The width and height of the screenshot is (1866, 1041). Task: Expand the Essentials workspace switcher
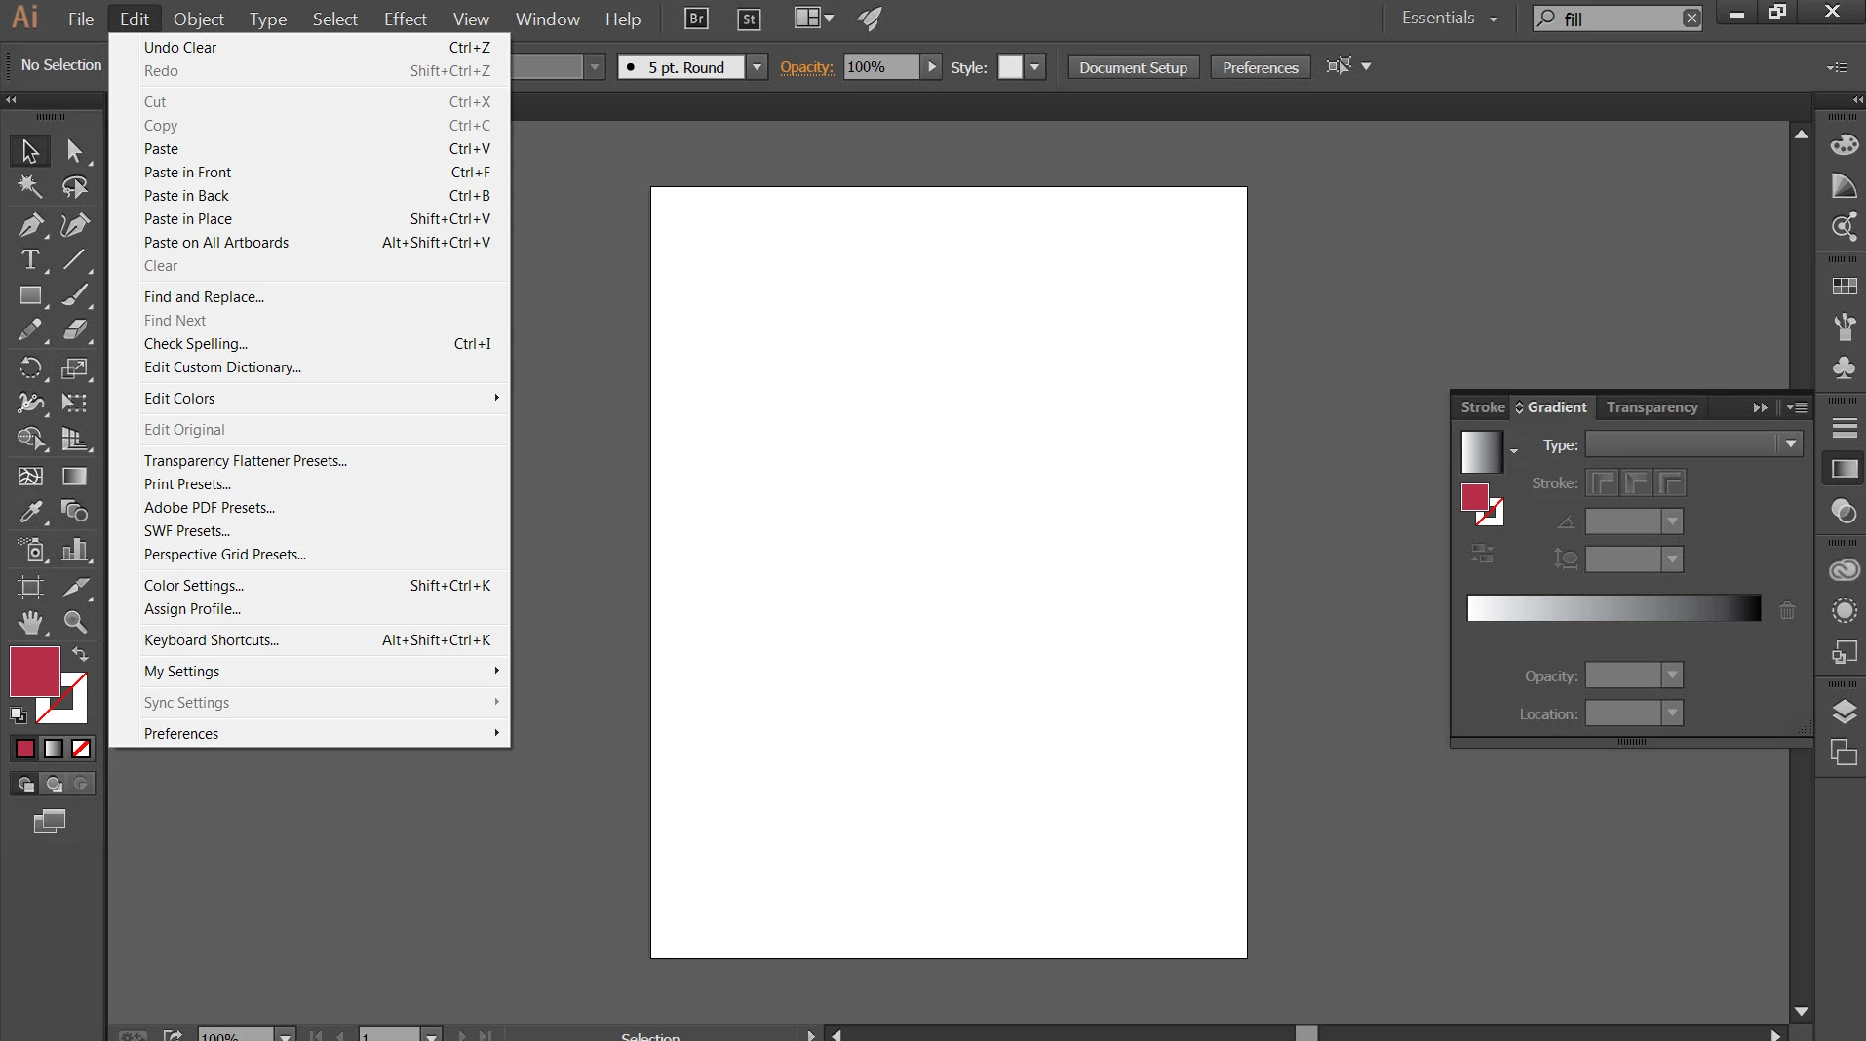coord(1449,19)
